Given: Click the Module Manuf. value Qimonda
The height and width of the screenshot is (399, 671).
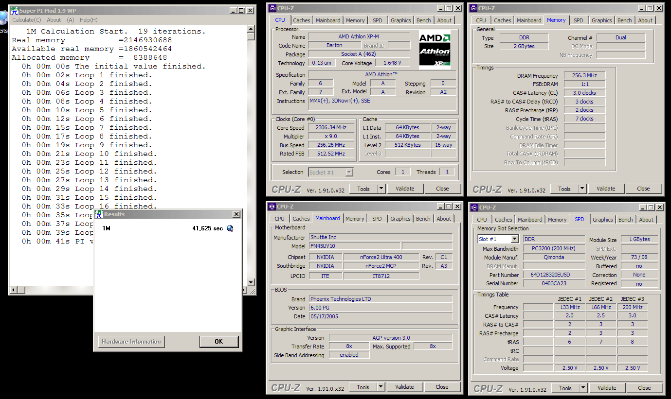Looking at the screenshot, I should pyautogui.click(x=554, y=258).
